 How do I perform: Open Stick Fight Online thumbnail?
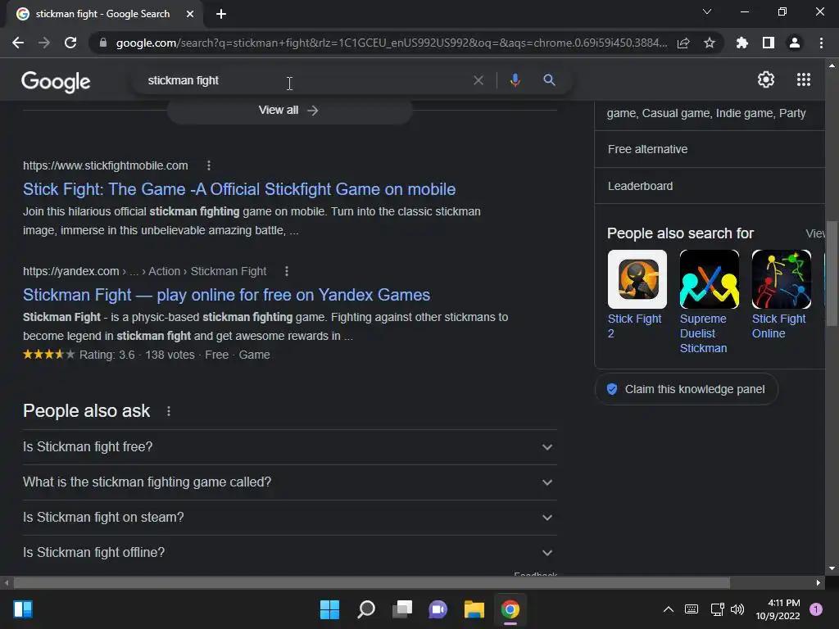click(781, 279)
